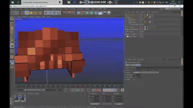Image resolution: width=193 pixels, height=108 pixels.
Task: Toggle the Y axis lock
Action: (50, 13)
